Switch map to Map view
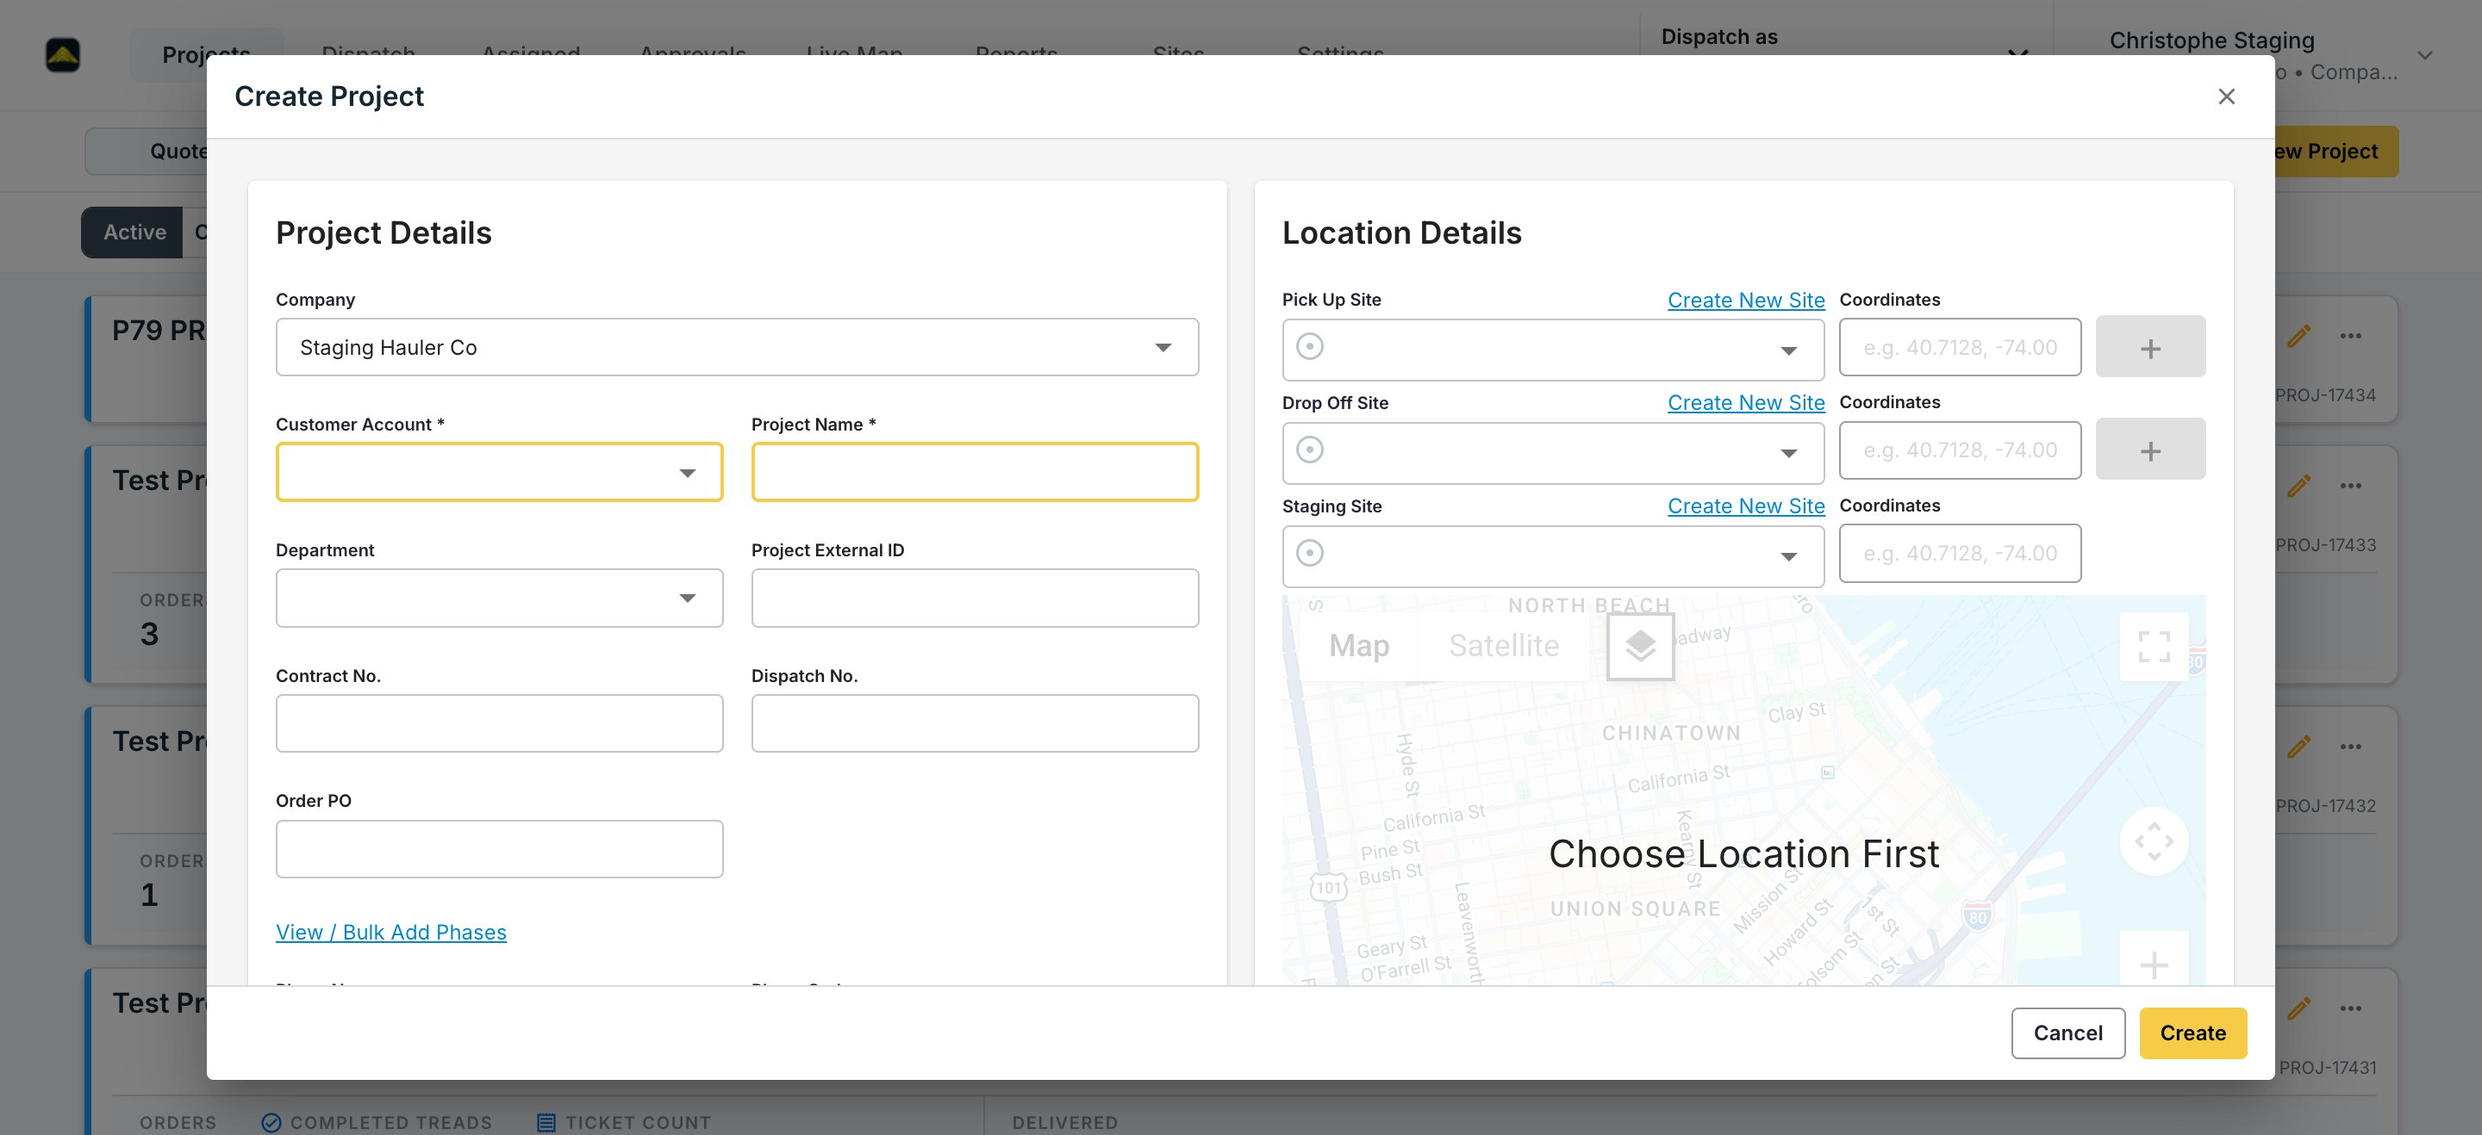Screen dimensions: 2482x1135 [1358, 645]
